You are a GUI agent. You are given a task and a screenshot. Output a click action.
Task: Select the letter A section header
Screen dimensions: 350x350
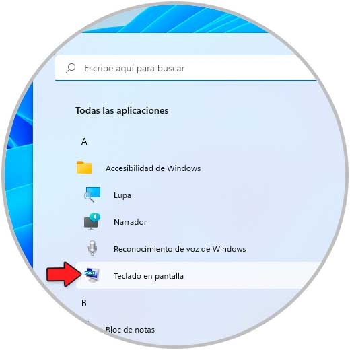pyautogui.click(x=84, y=141)
